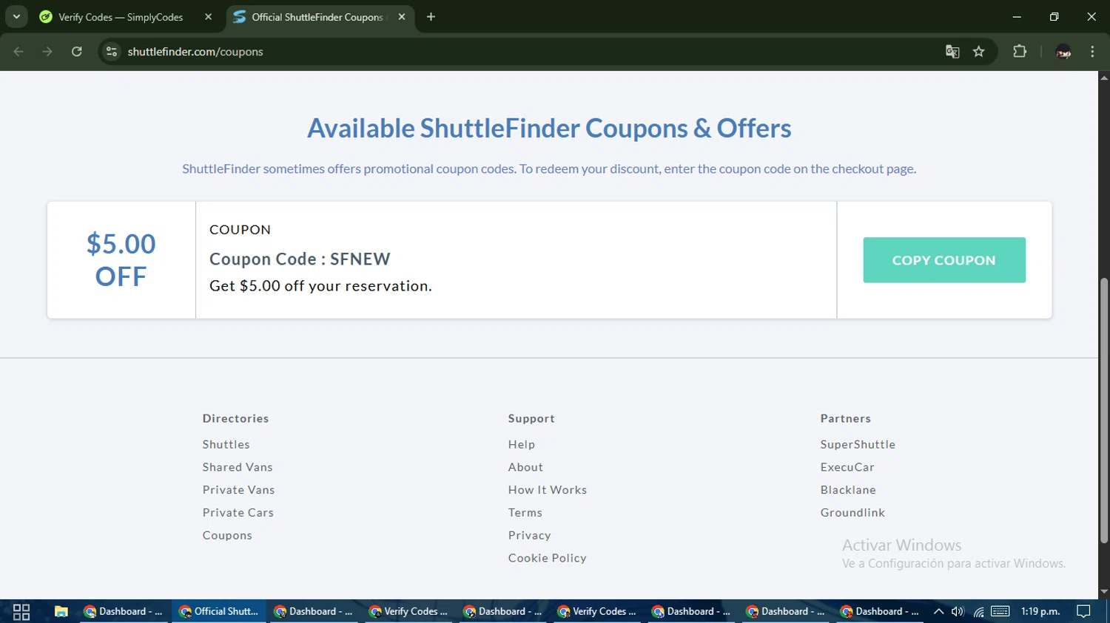The height and width of the screenshot is (623, 1110).
Task: Open the tab search dropdown
Action: (x=16, y=17)
